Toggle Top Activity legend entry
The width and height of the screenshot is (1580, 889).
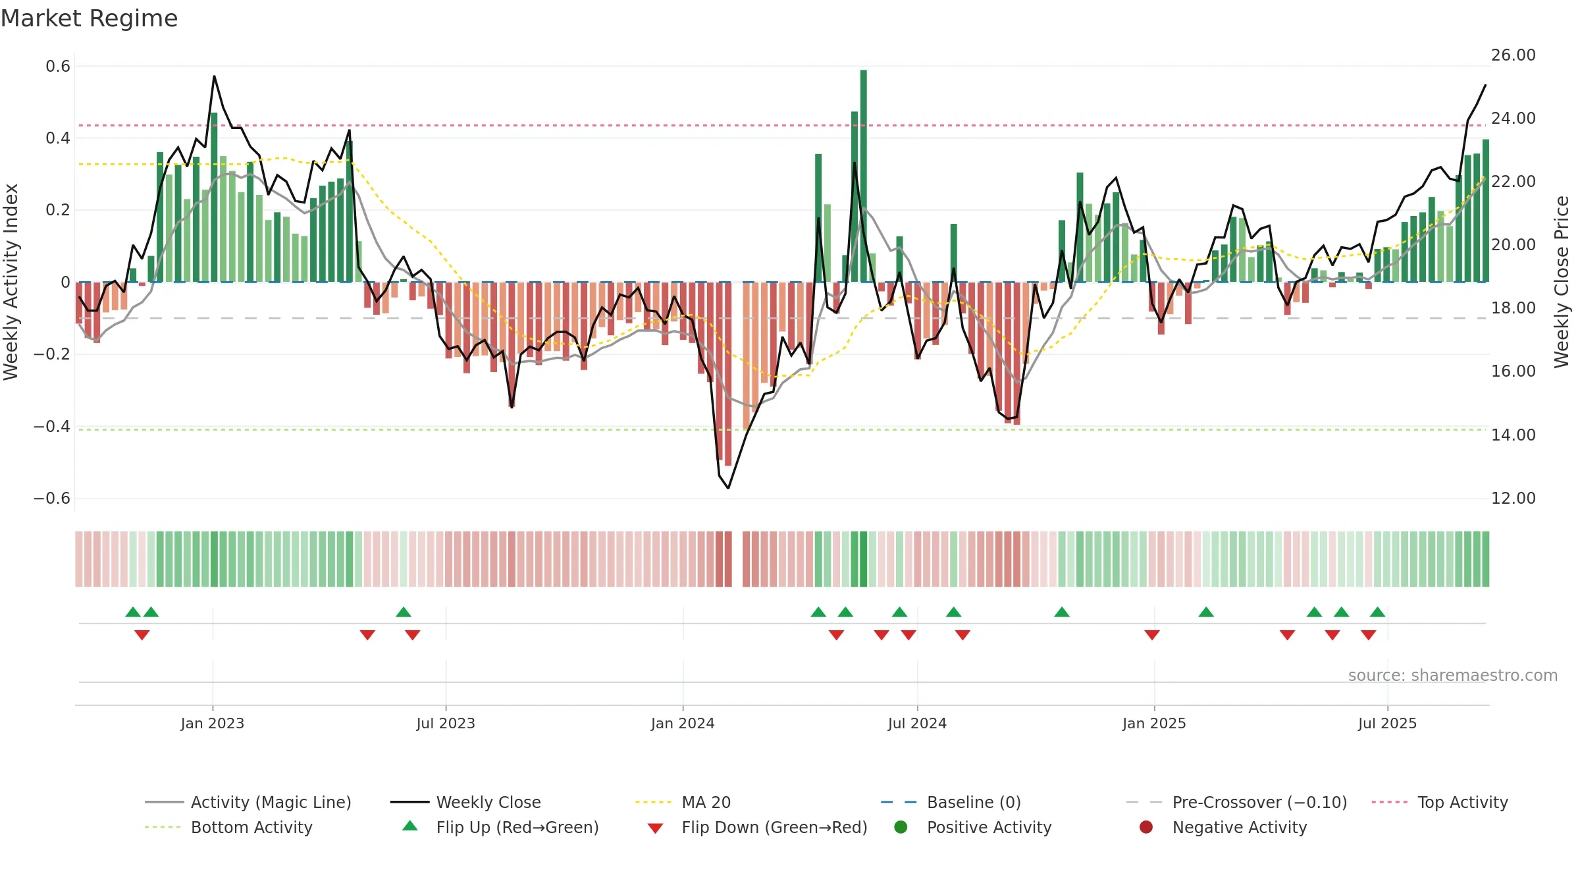tap(1440, 802)
